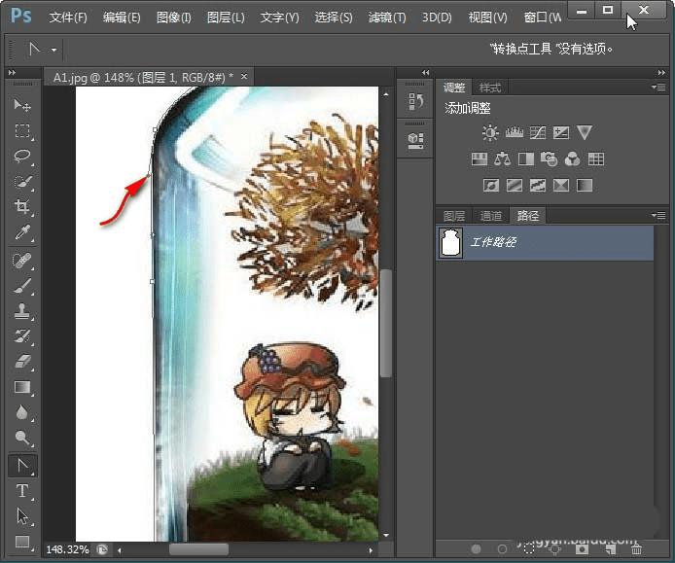Add a Curves adjustment

point(537,133)
